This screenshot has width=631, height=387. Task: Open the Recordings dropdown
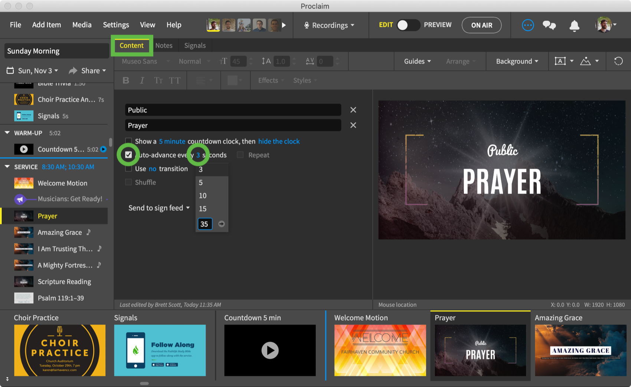[x=330, y=25]
